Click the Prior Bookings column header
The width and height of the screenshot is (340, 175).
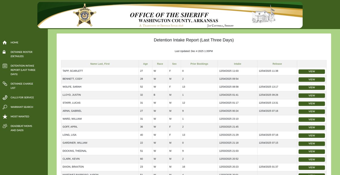(199, 64)
